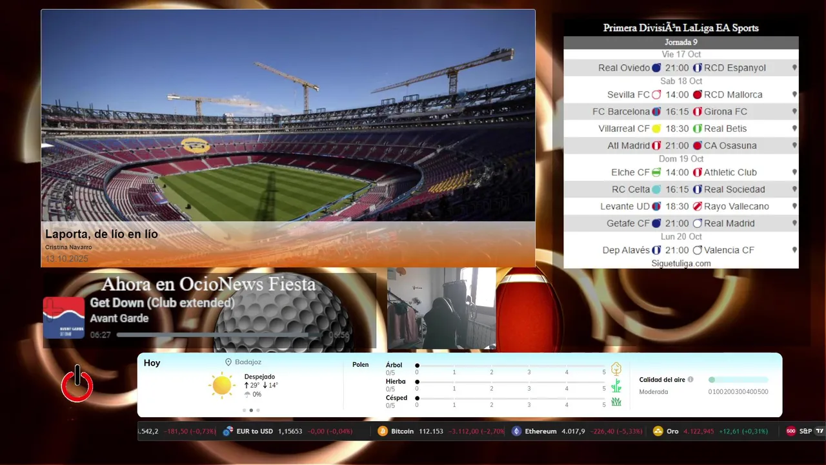Click the Avant Garde album cover
This screenshot has height=465, width=826.
pos(64,318)
